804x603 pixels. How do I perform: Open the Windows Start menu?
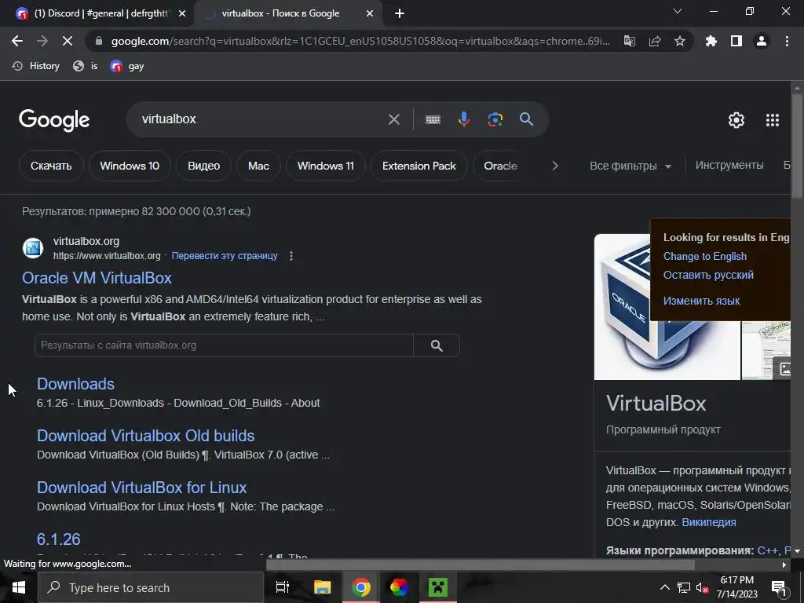point(19,587)
